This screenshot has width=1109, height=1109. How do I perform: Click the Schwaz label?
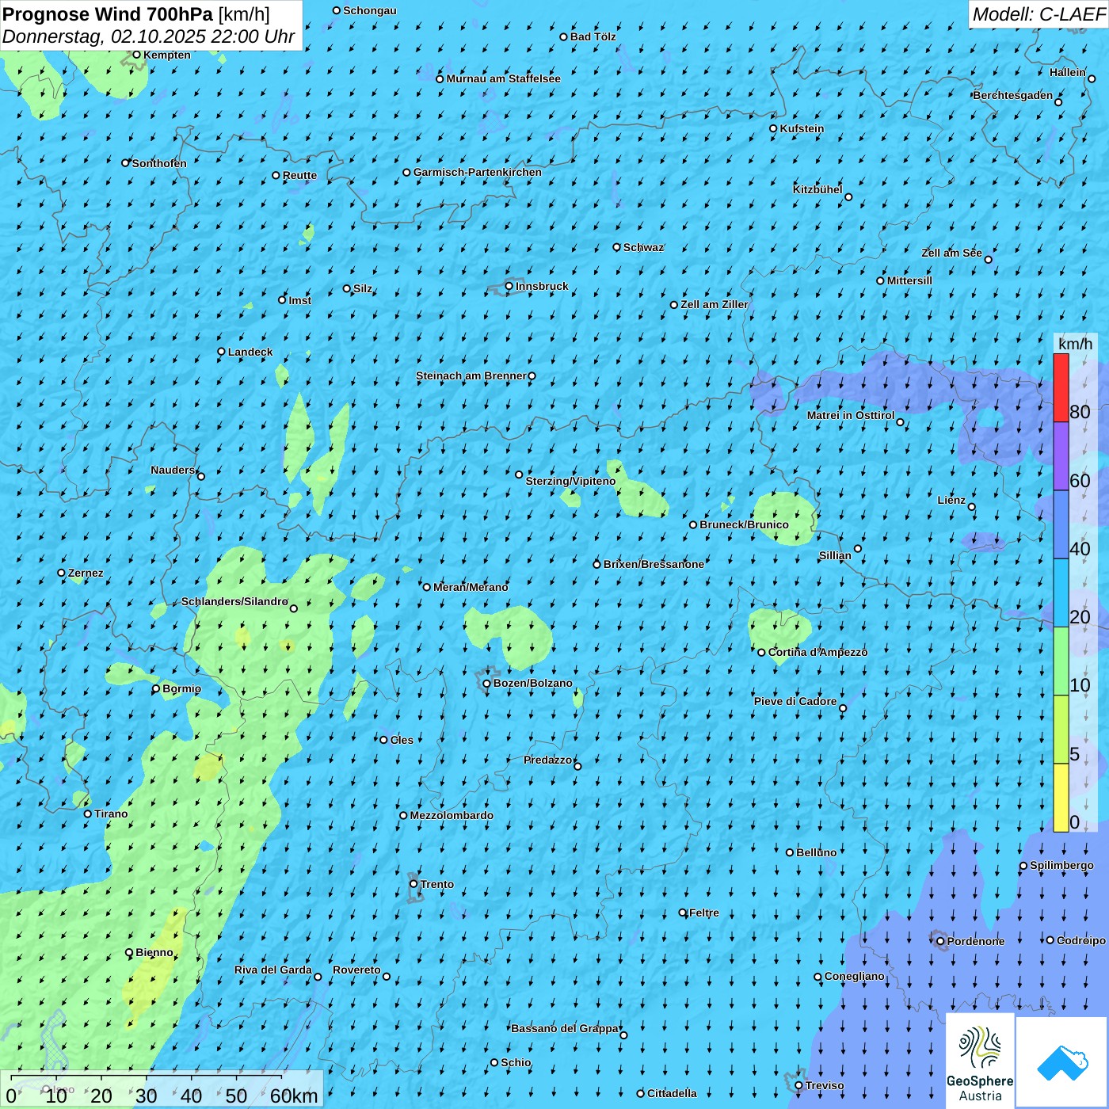point(643,247)
